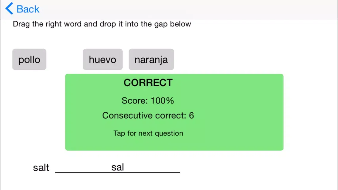Tap the blue Back chevron arrow

(x=9, y=9)
